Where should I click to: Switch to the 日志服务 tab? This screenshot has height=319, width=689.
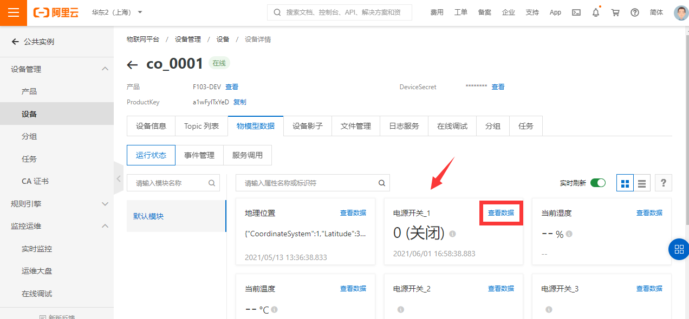[404, 126]
